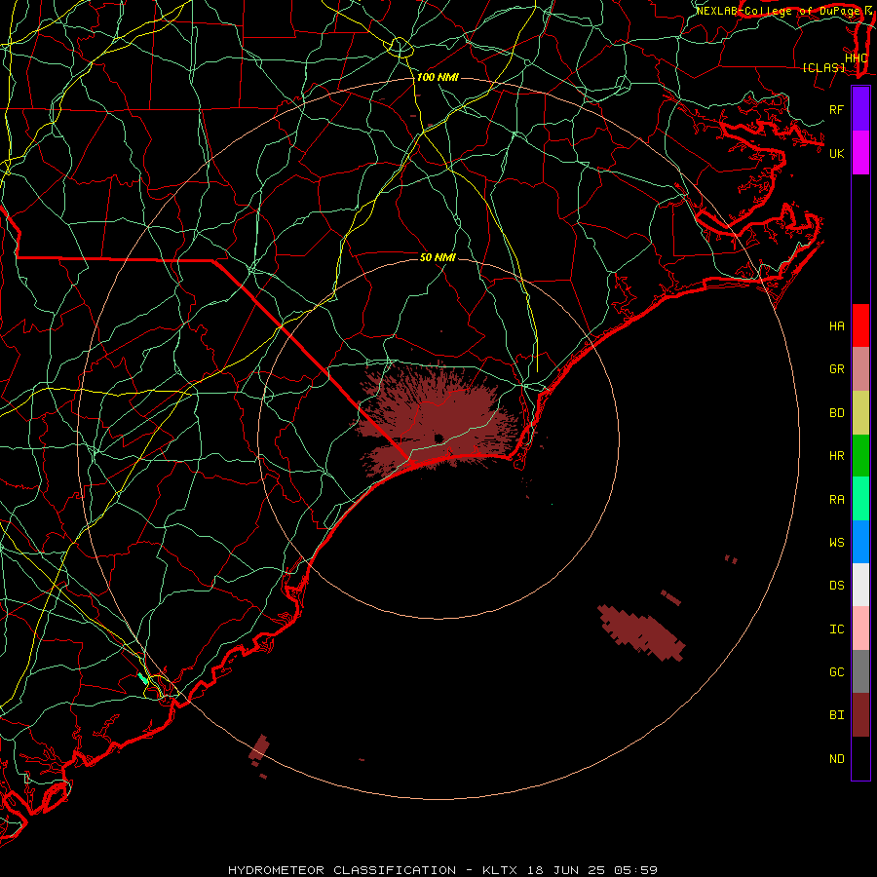877x877 pixels.
Task: Click the HR legend label
Action: tap(836, 456)
